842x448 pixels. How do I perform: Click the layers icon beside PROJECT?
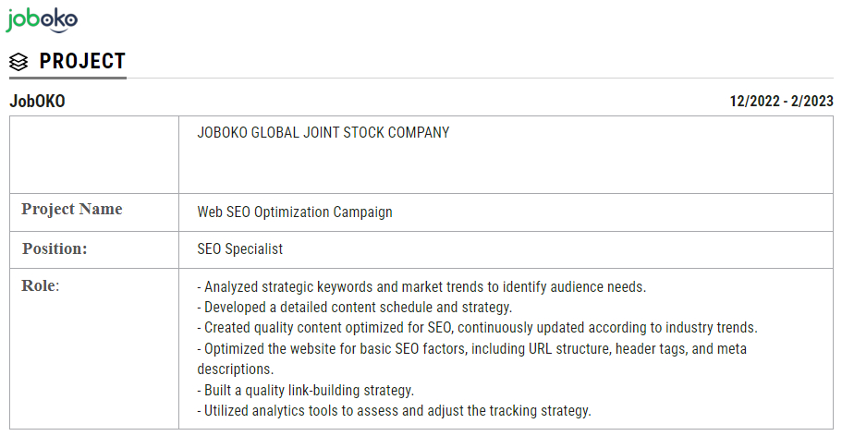point(18,62)
